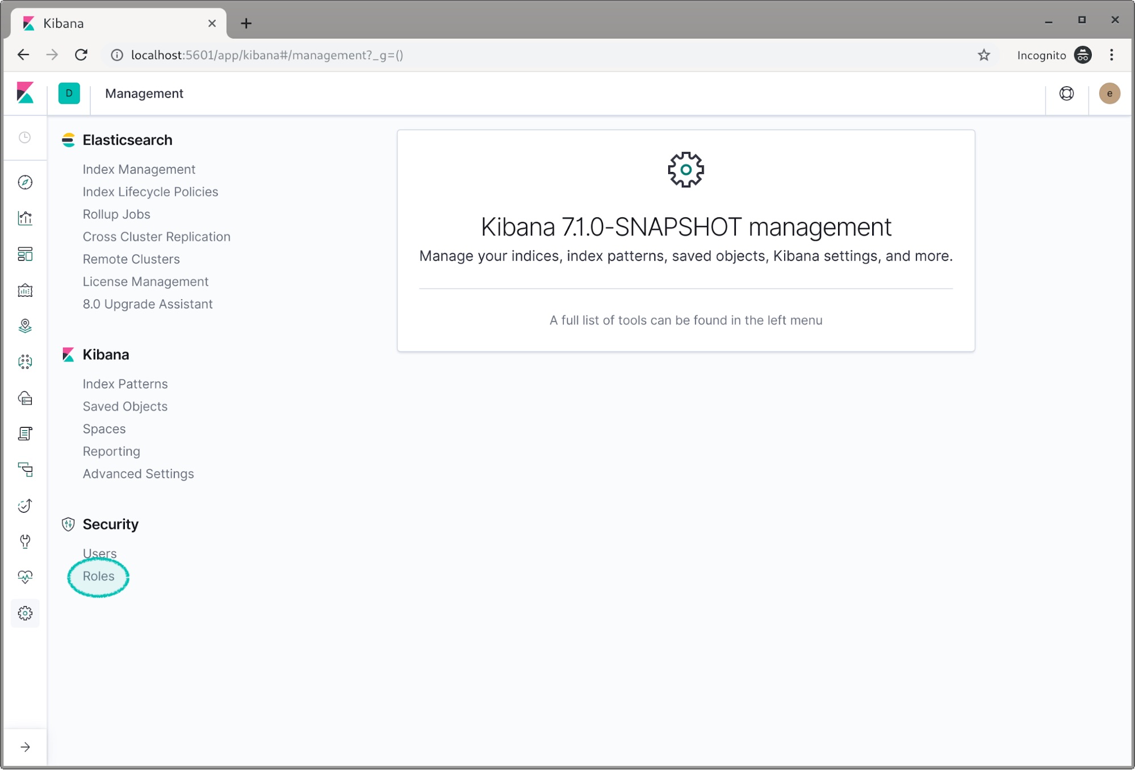
Task: Click License Management in left menu
Action: point(145,281)
